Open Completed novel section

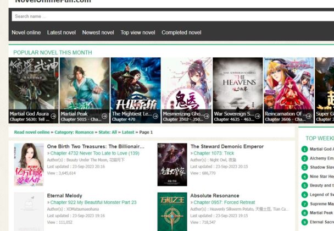click(x=181, y=32)
